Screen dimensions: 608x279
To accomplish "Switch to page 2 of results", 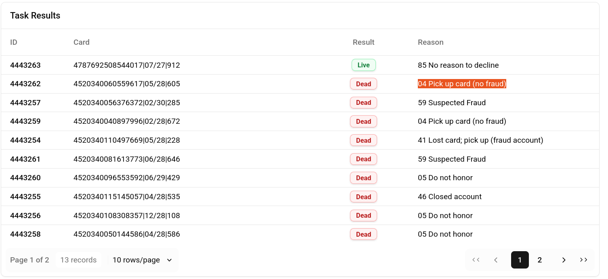I will [x=540, y=260].
